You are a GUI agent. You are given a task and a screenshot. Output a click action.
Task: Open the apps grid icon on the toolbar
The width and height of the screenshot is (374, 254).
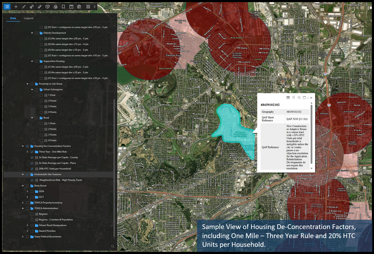[88, 7]
